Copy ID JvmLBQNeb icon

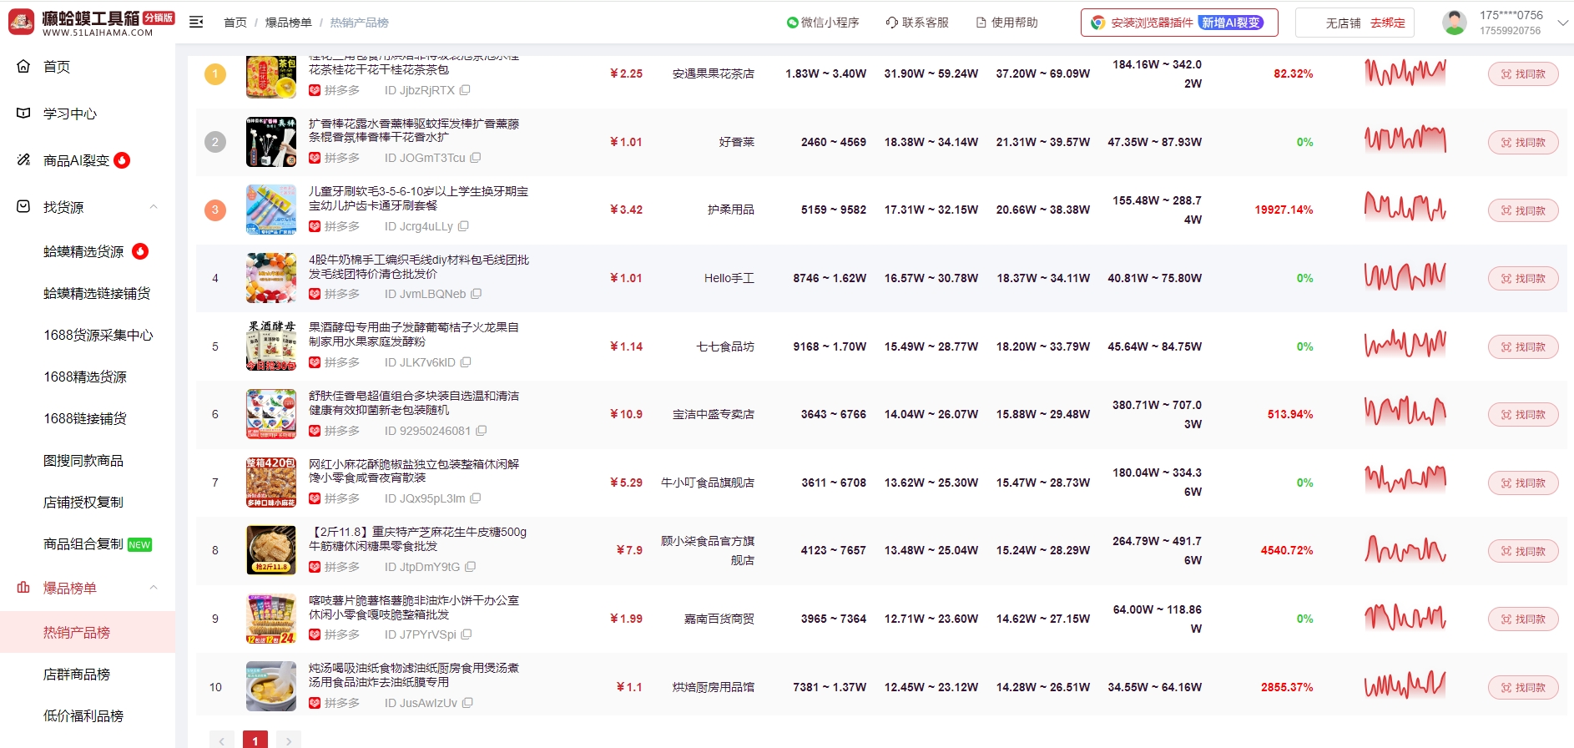(476, 294)
